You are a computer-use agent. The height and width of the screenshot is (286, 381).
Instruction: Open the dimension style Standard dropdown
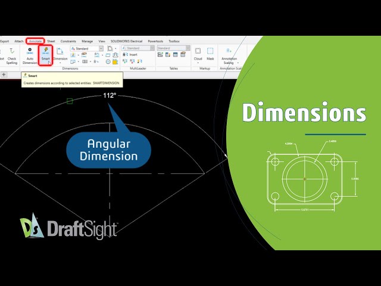[x=101, y=48]
